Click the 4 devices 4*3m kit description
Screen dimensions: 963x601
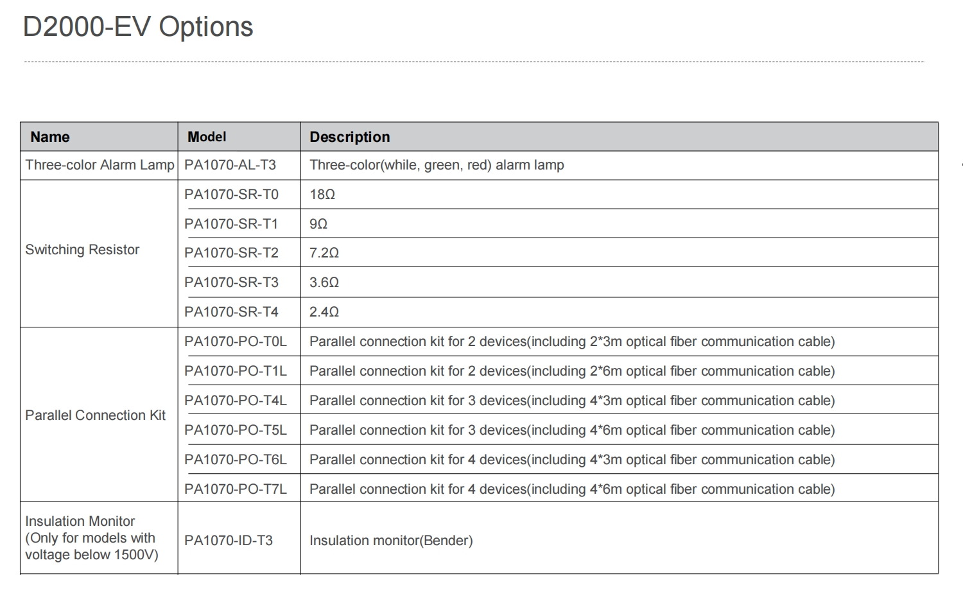[x=572, y=460]
